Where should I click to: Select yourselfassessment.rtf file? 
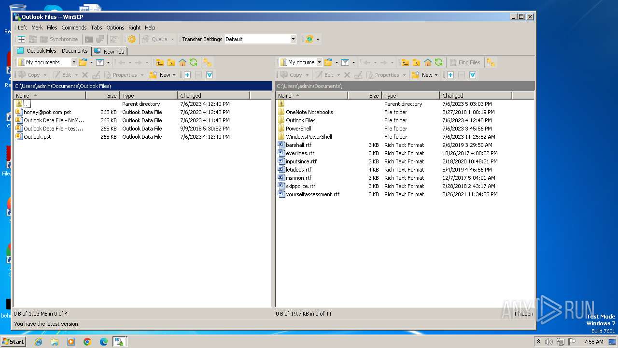(312, 194)
